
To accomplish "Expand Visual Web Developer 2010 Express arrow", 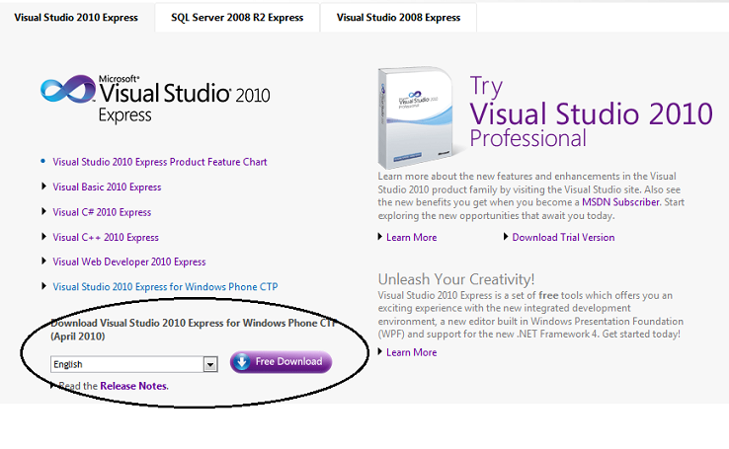I will click(x=43, y=261).
